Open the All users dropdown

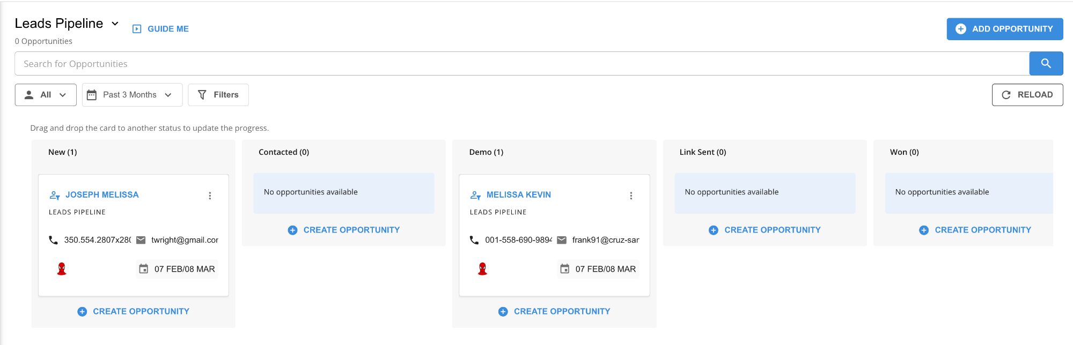[46, 95]
